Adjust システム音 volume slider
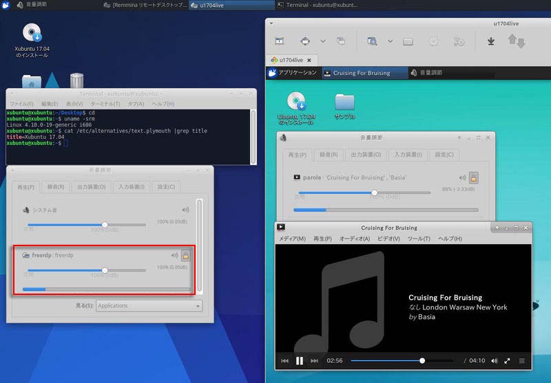The height and width of the screenshot is (383, 551). tap(87, 225)
